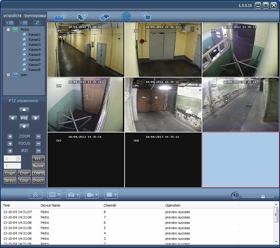Increase FOCUS with plus button

[x=10, y=143]
